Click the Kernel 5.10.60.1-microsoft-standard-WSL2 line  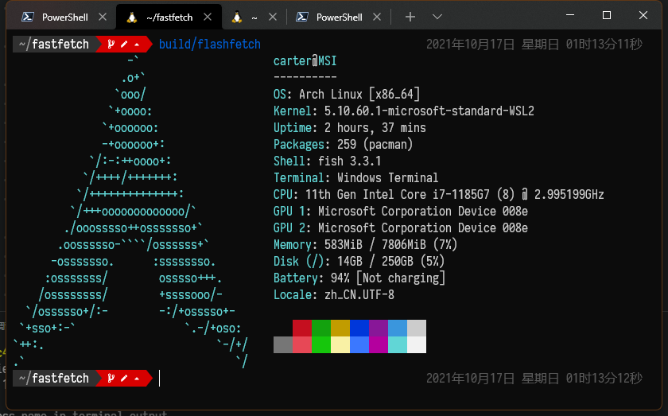(x=404, y=111)
